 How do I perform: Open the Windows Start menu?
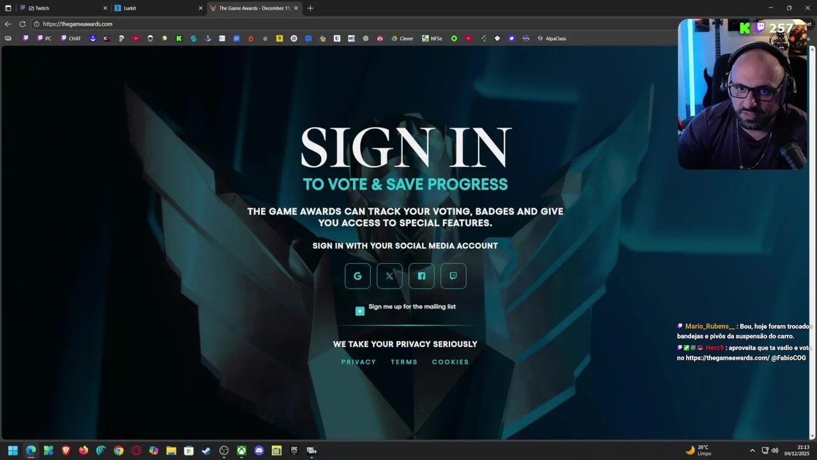[13, 450]
